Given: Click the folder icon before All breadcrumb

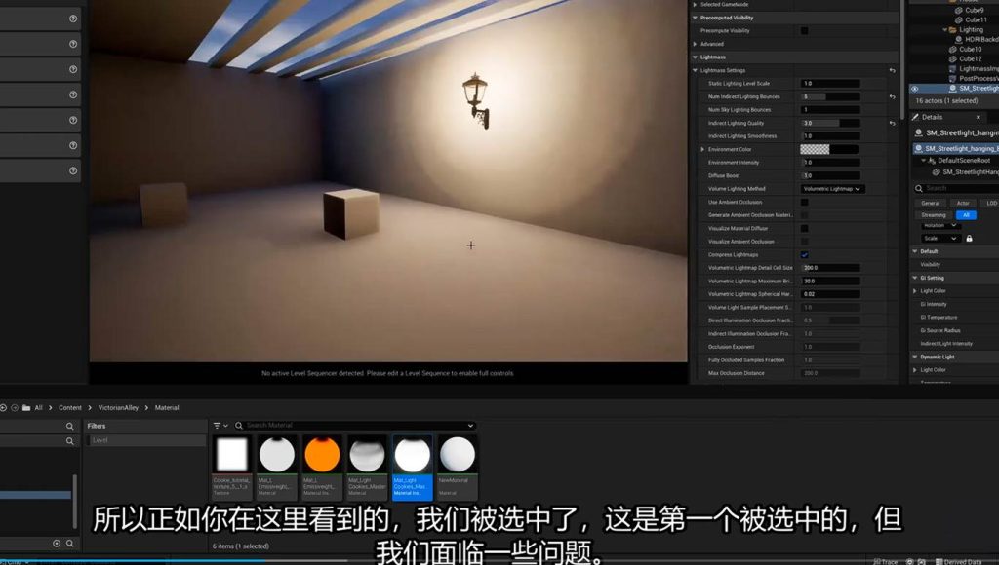Looking at the screenshot, I should 26,407.
